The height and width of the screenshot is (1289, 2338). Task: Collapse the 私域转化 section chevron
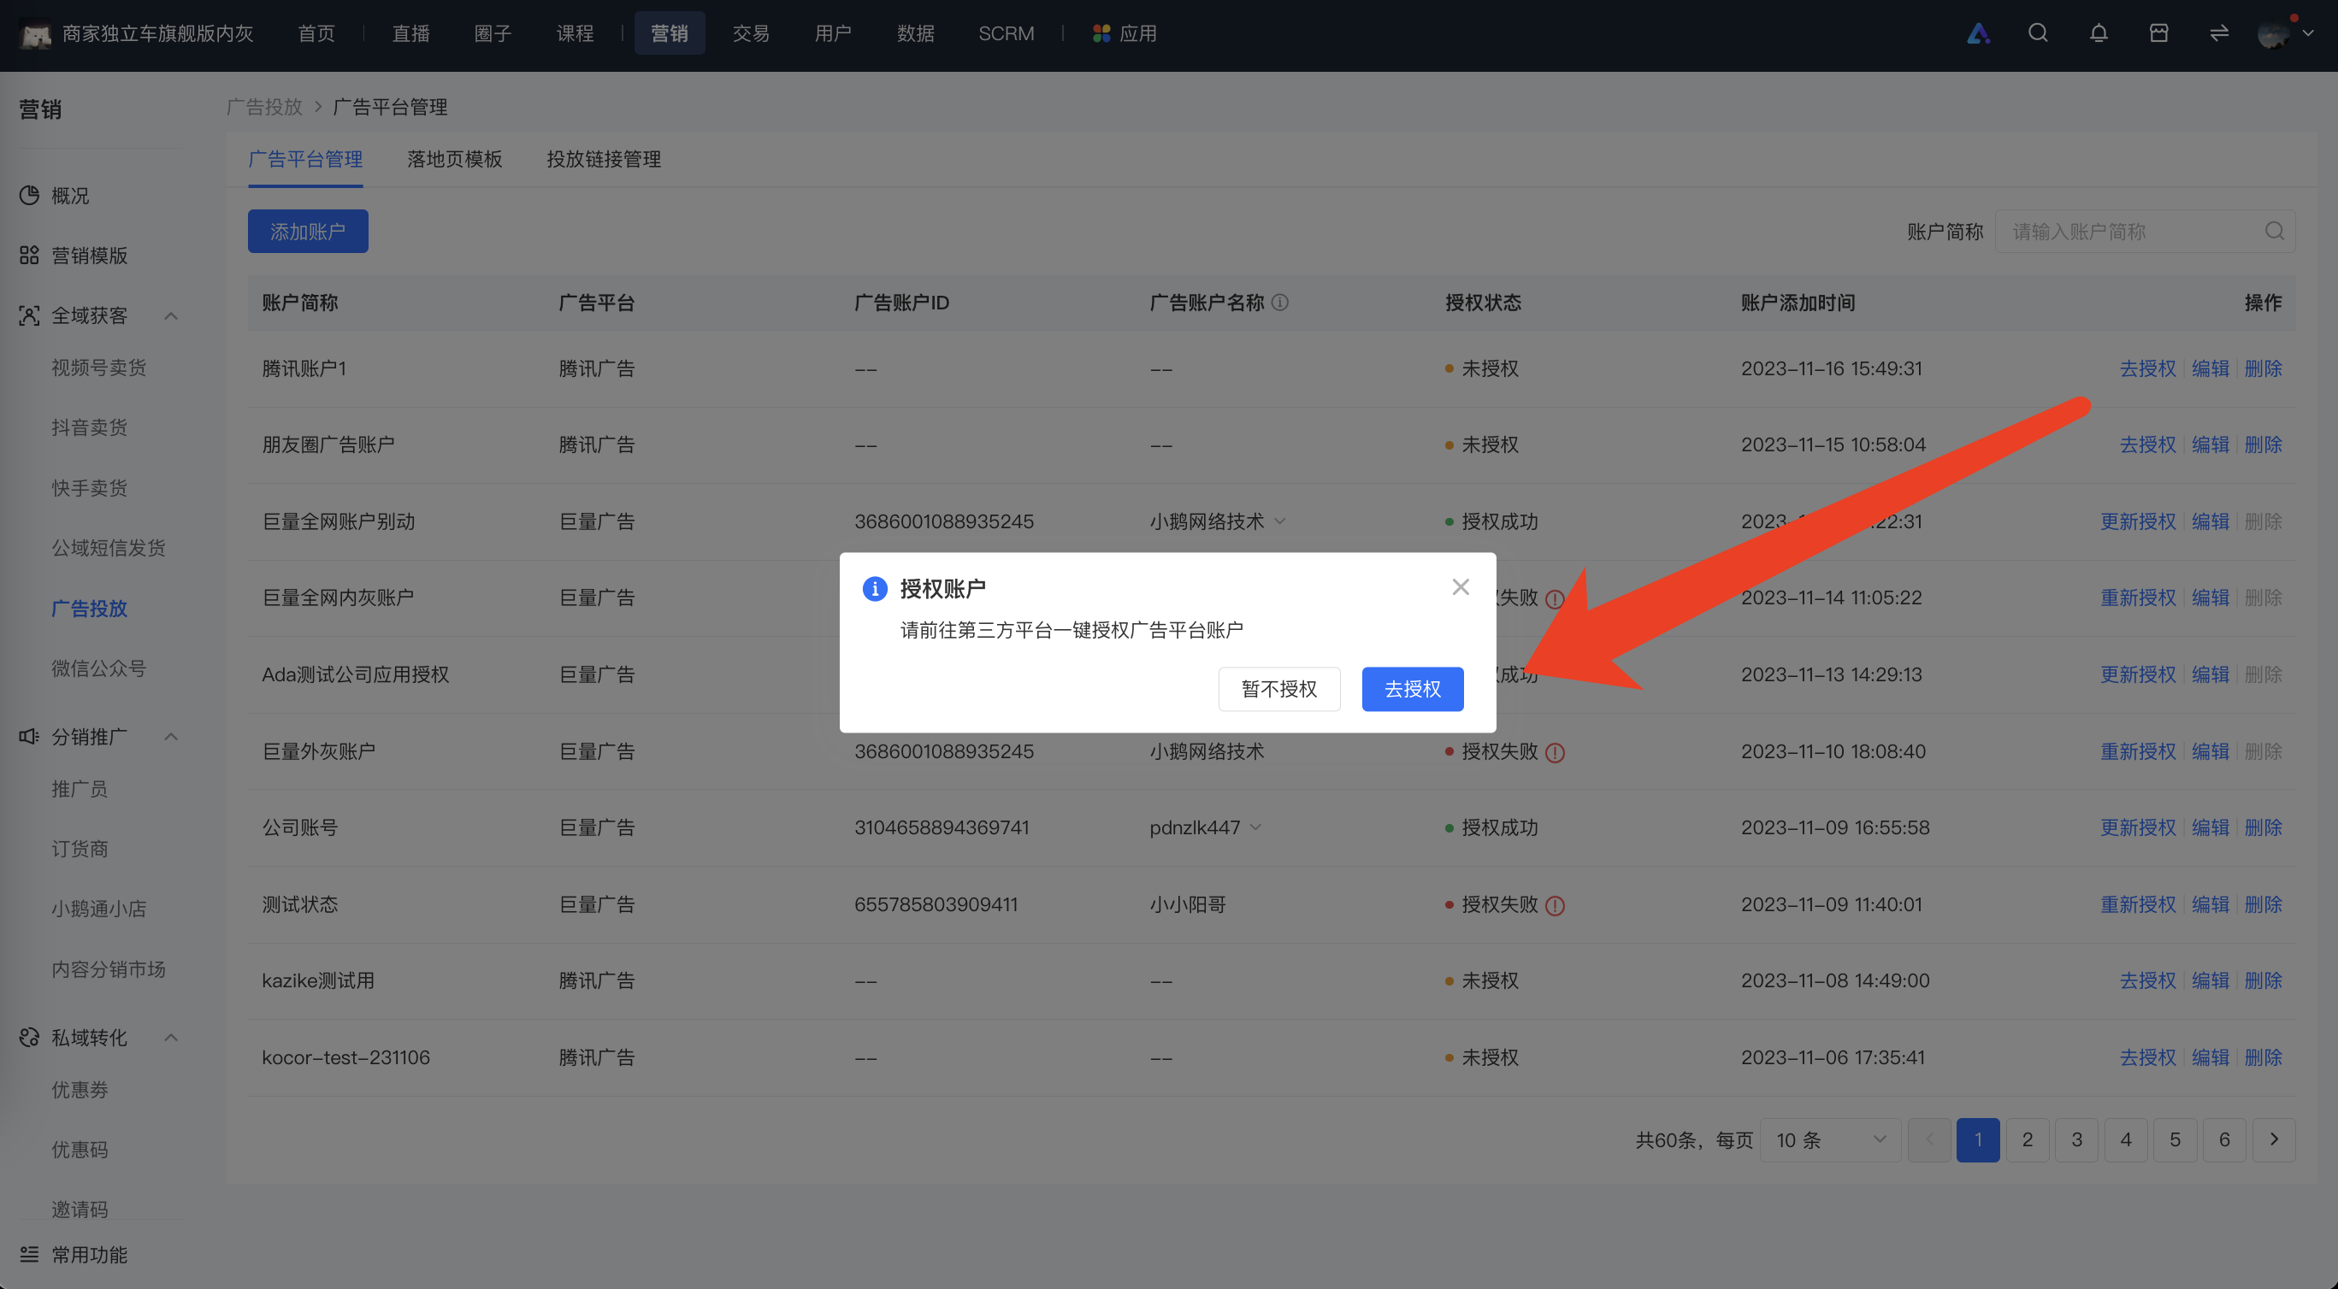point(171,1037)
